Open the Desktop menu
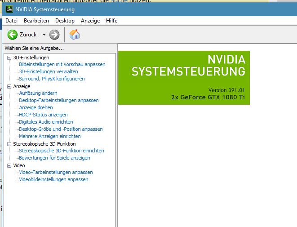 click(65, 21)
